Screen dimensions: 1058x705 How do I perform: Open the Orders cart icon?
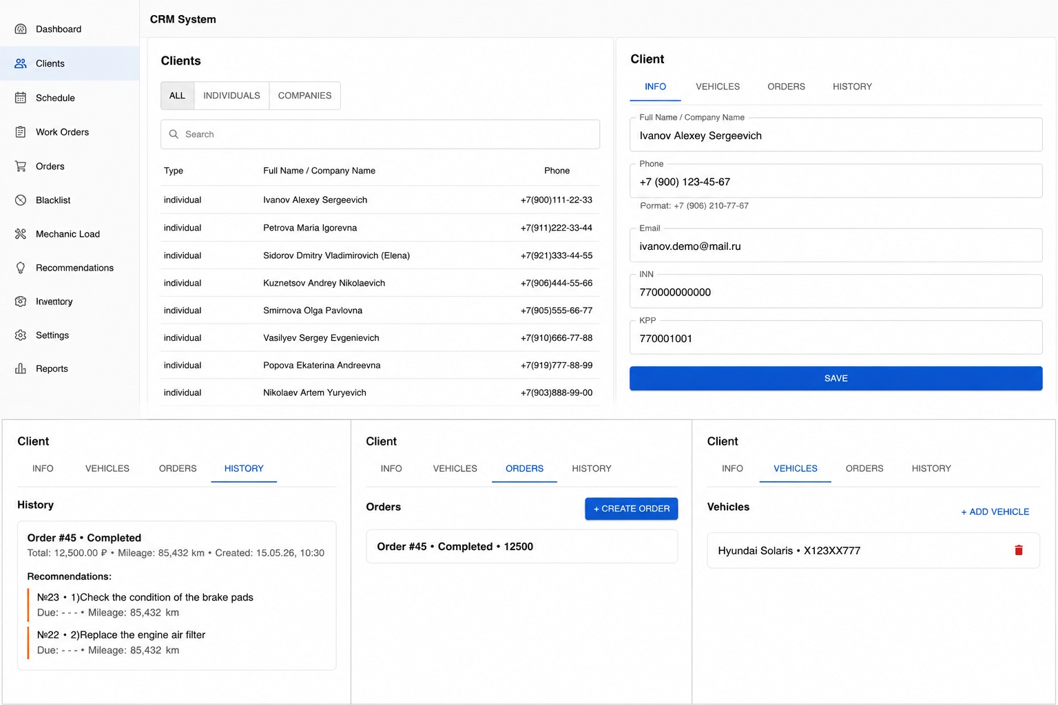[21, 166]
